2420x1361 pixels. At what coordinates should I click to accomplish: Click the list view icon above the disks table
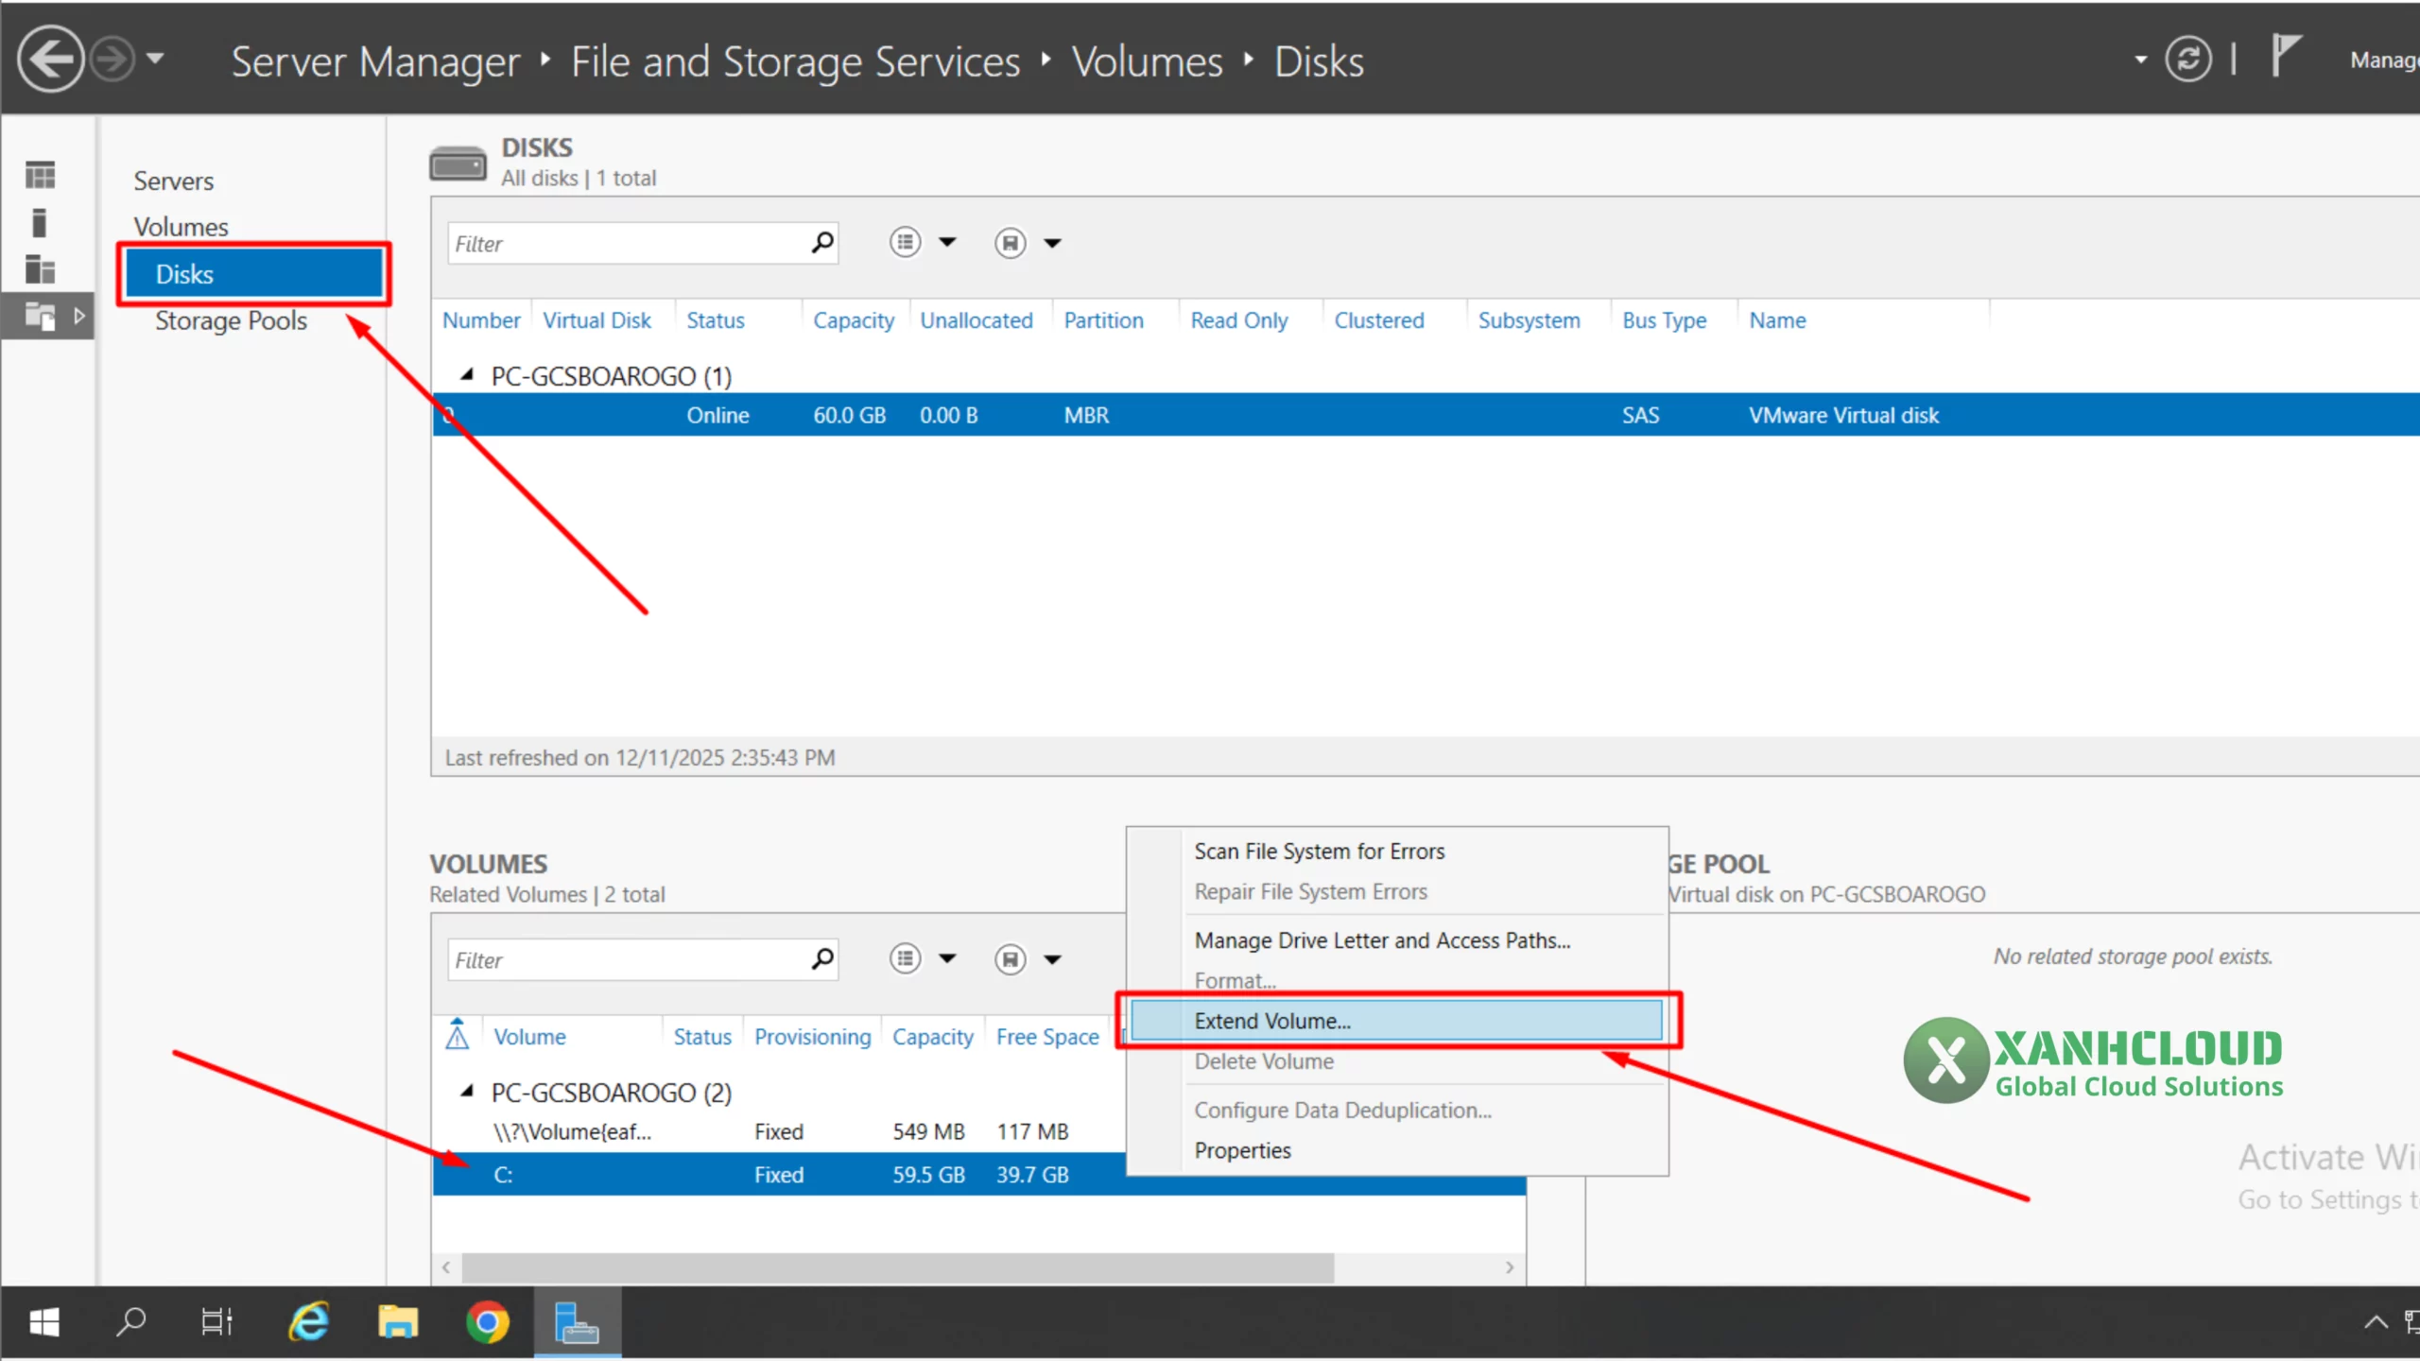905,243
